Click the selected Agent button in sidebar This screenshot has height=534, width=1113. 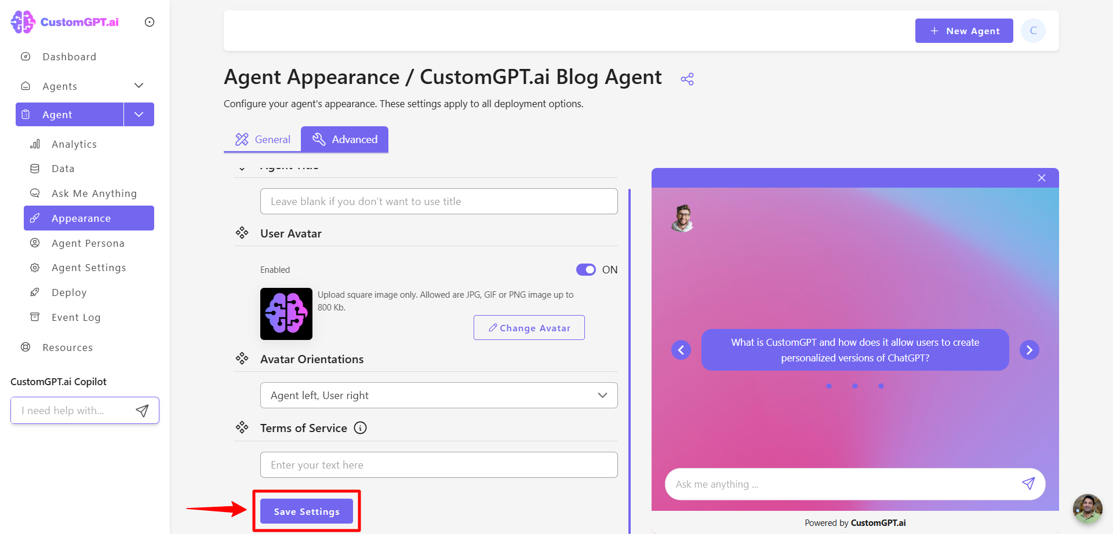[70, 114]
